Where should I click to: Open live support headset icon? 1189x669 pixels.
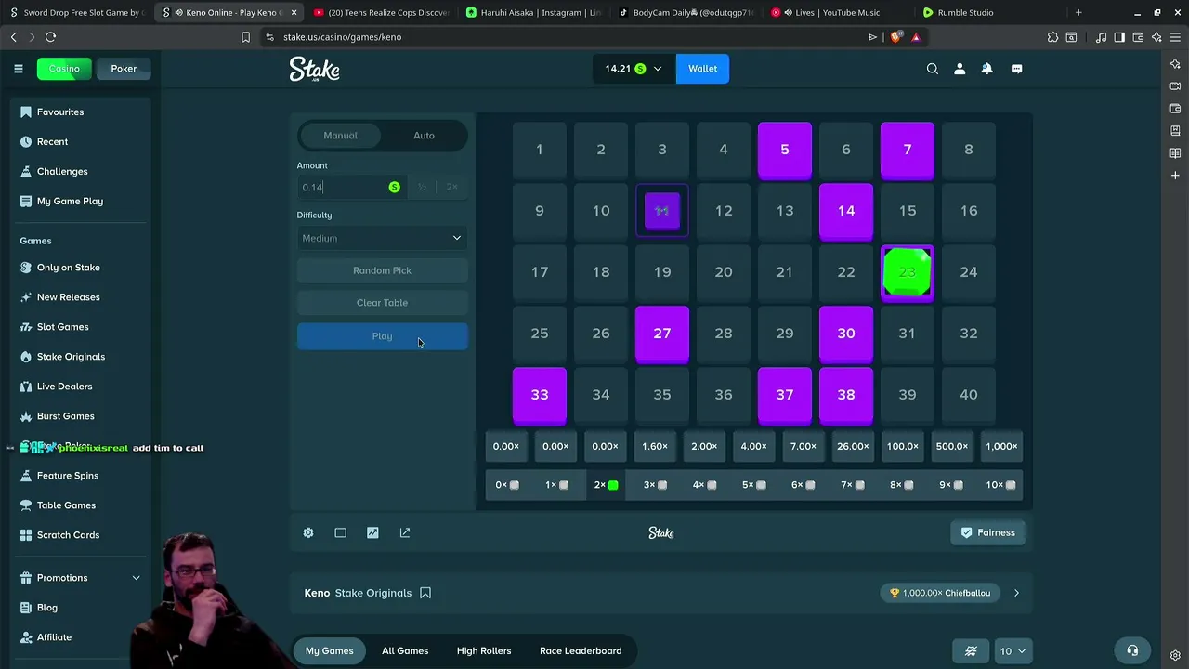pyautogui.click(x=1132, y=650)
